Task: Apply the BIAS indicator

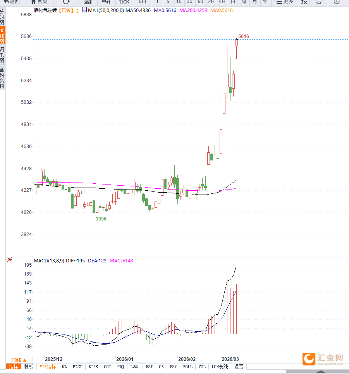Action: 93,367
